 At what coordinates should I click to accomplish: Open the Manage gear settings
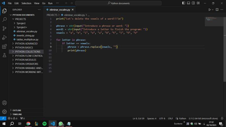[4, 112]
